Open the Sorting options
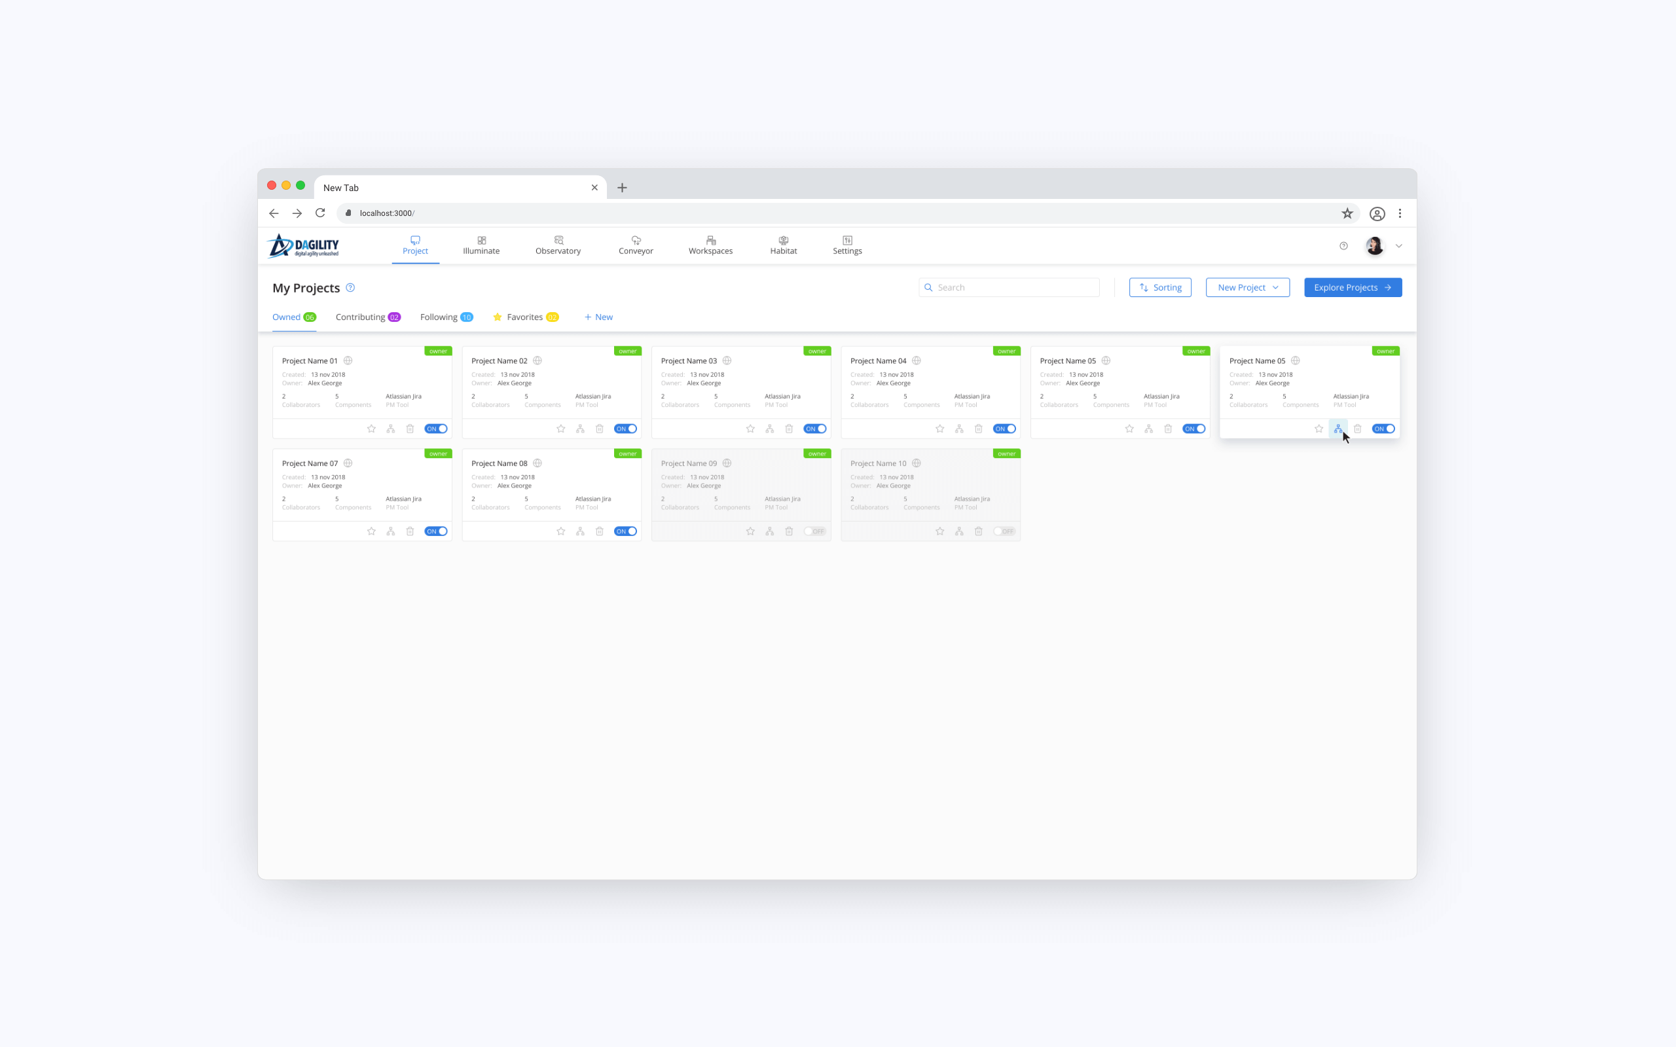Viewport: 1676px width, 1047px height. [x=1160, y=287]
